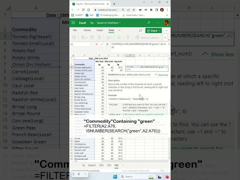Open a new browser tab
The height and width of the screenshot is (180, 240).
coord(114,4)
